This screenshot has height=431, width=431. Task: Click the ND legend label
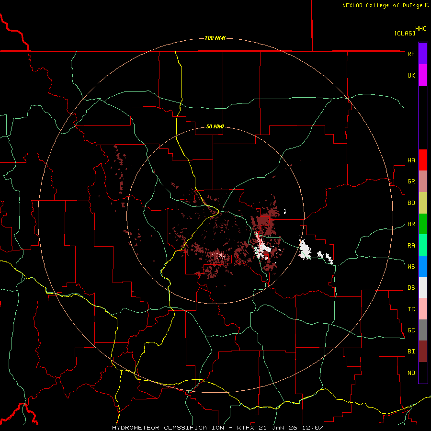[x=411, y=373]
